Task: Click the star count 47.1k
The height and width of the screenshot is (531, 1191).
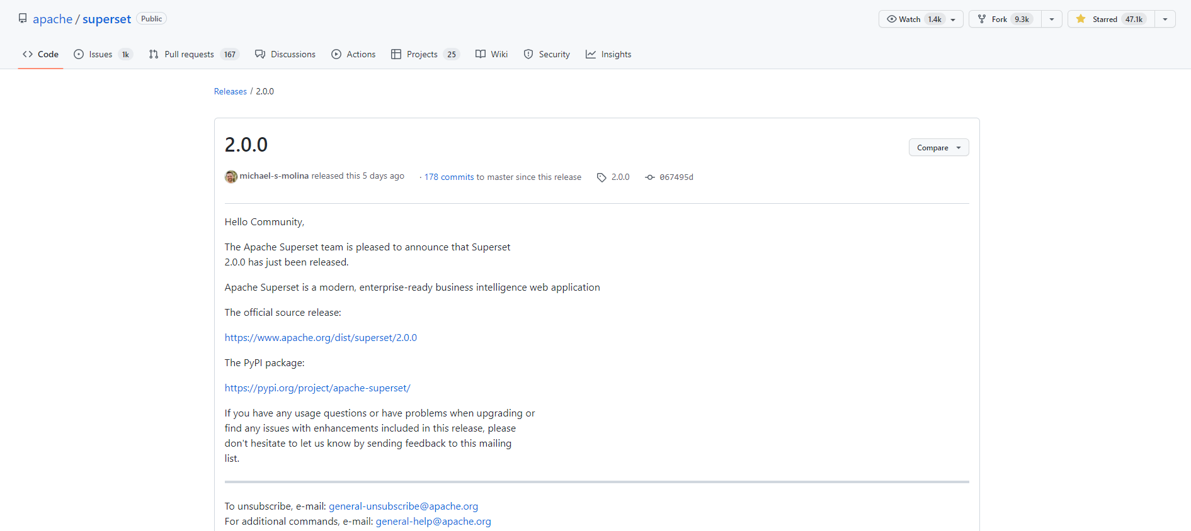Action: 1134,20
